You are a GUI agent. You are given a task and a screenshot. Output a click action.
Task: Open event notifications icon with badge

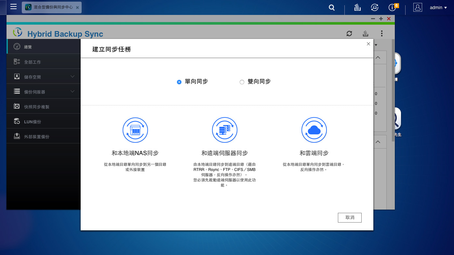point(393,7)
